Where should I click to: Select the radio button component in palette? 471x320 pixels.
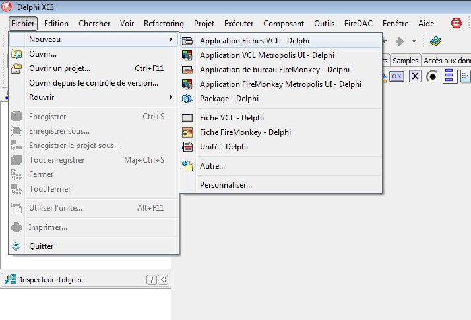click(432, 76)
